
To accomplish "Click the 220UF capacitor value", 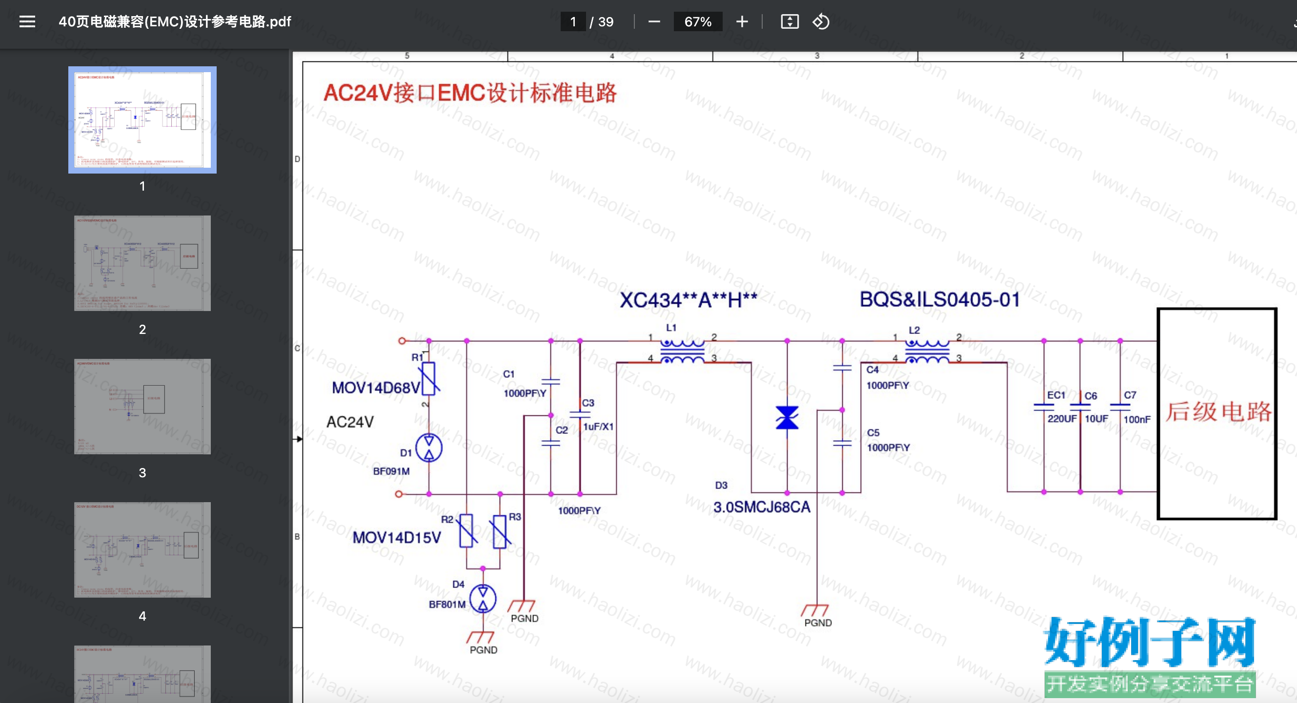I will coord(1062,419).
